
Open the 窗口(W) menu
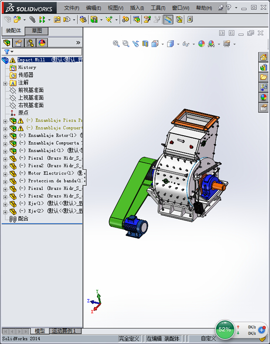[x=181, y=8]
